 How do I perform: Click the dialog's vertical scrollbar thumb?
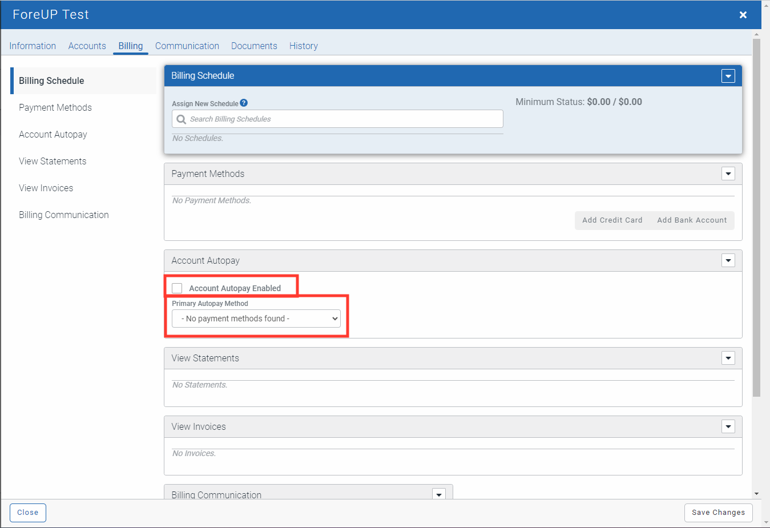click(x=756, y=217)
